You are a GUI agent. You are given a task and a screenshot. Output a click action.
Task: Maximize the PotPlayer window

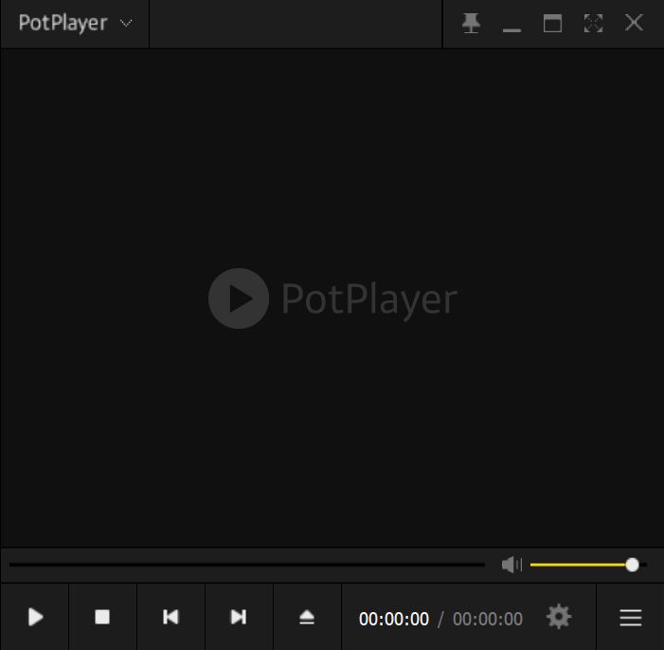[x=552, y=24]
